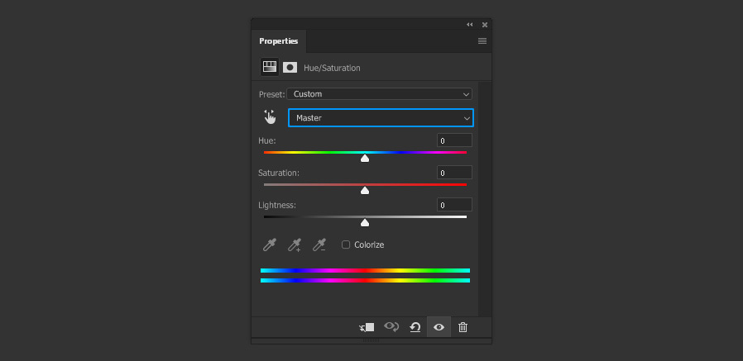Click the Saturation slider handle
This screenshot has height=361, width=743.
[x=365, y=191]
